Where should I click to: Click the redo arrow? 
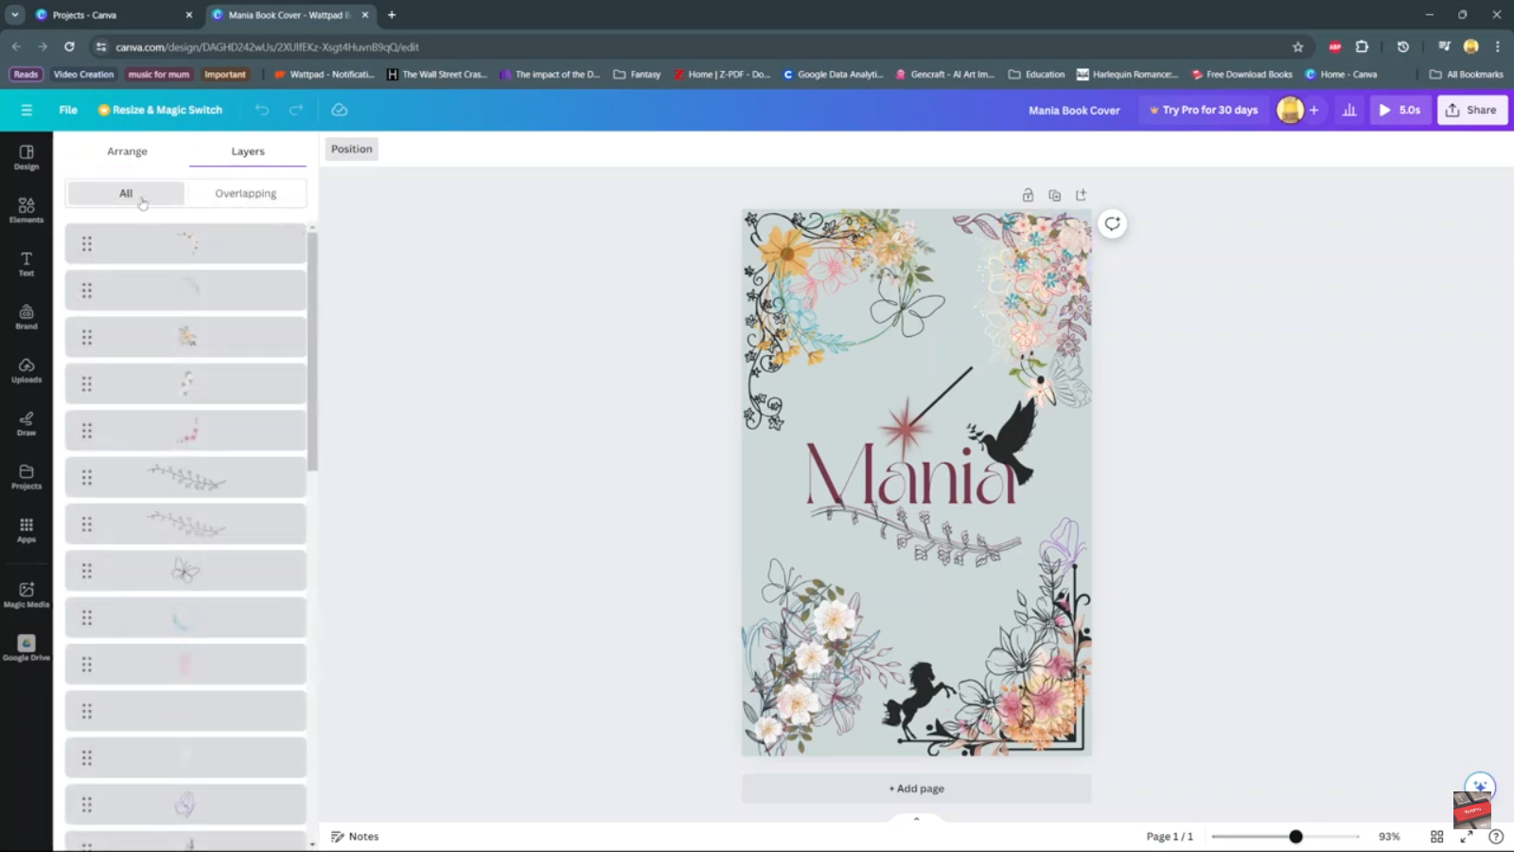tap(296, 110)
